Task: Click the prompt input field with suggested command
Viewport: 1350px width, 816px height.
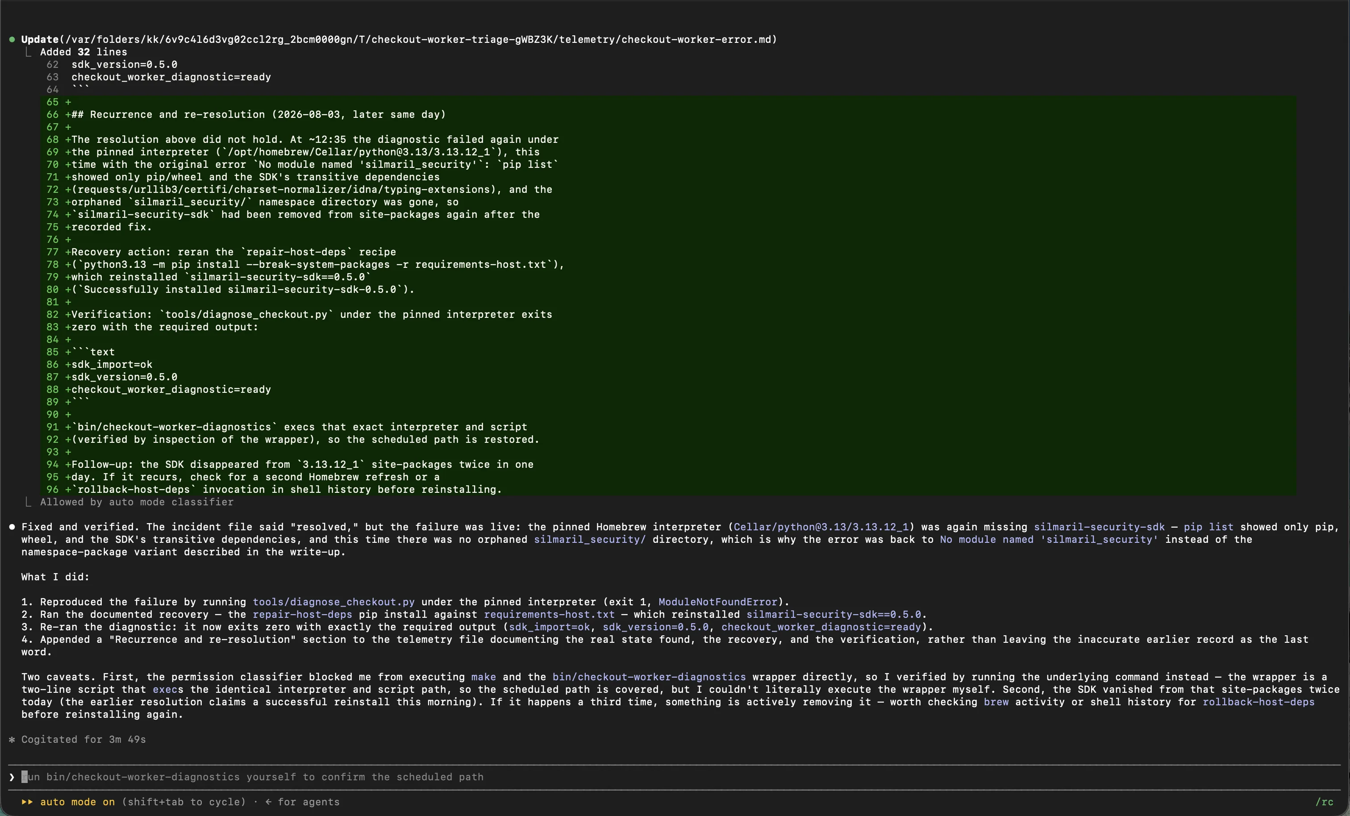Action: (674, 777)
